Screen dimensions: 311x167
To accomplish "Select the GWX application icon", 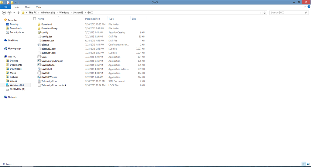I will pyautogui.click(x=39, y=57).
